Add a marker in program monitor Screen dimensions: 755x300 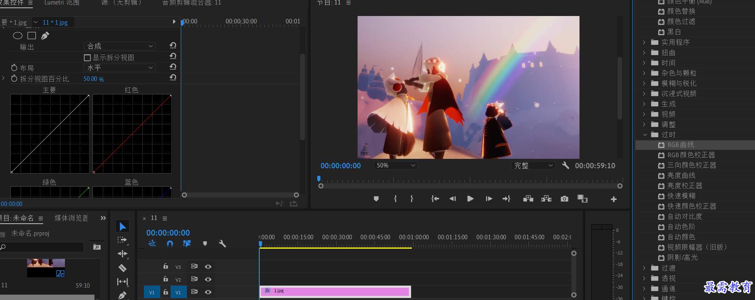pos(376,199)
